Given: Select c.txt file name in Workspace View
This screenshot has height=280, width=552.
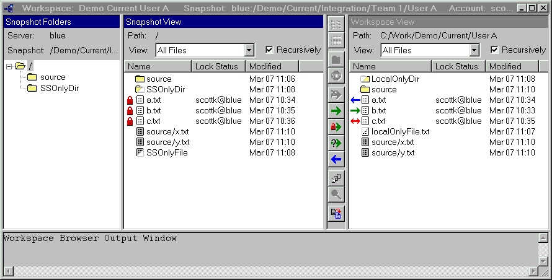Looking at the screenshot, I should [378, 121].
